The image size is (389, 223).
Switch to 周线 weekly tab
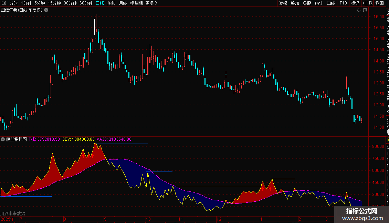pos(112,3)
